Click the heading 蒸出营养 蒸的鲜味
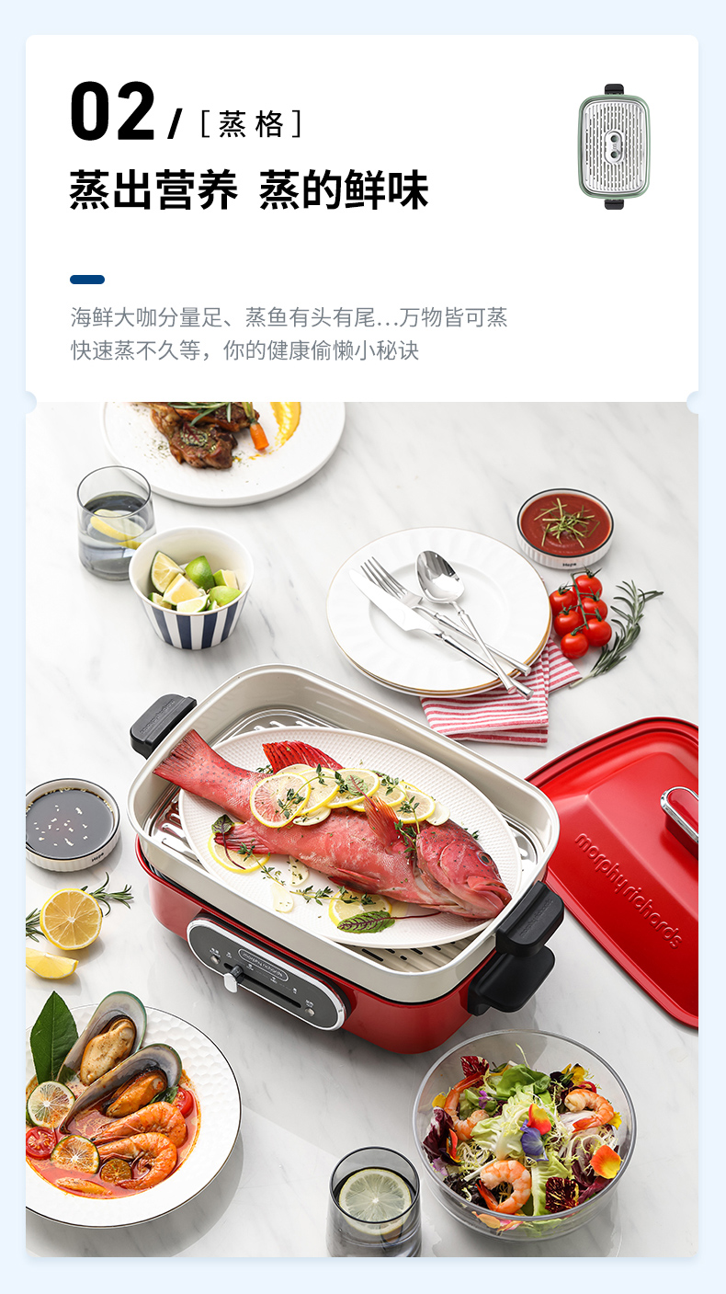Image resolution: width=726 pixels, height=1294 pixels. pos(249,190)
